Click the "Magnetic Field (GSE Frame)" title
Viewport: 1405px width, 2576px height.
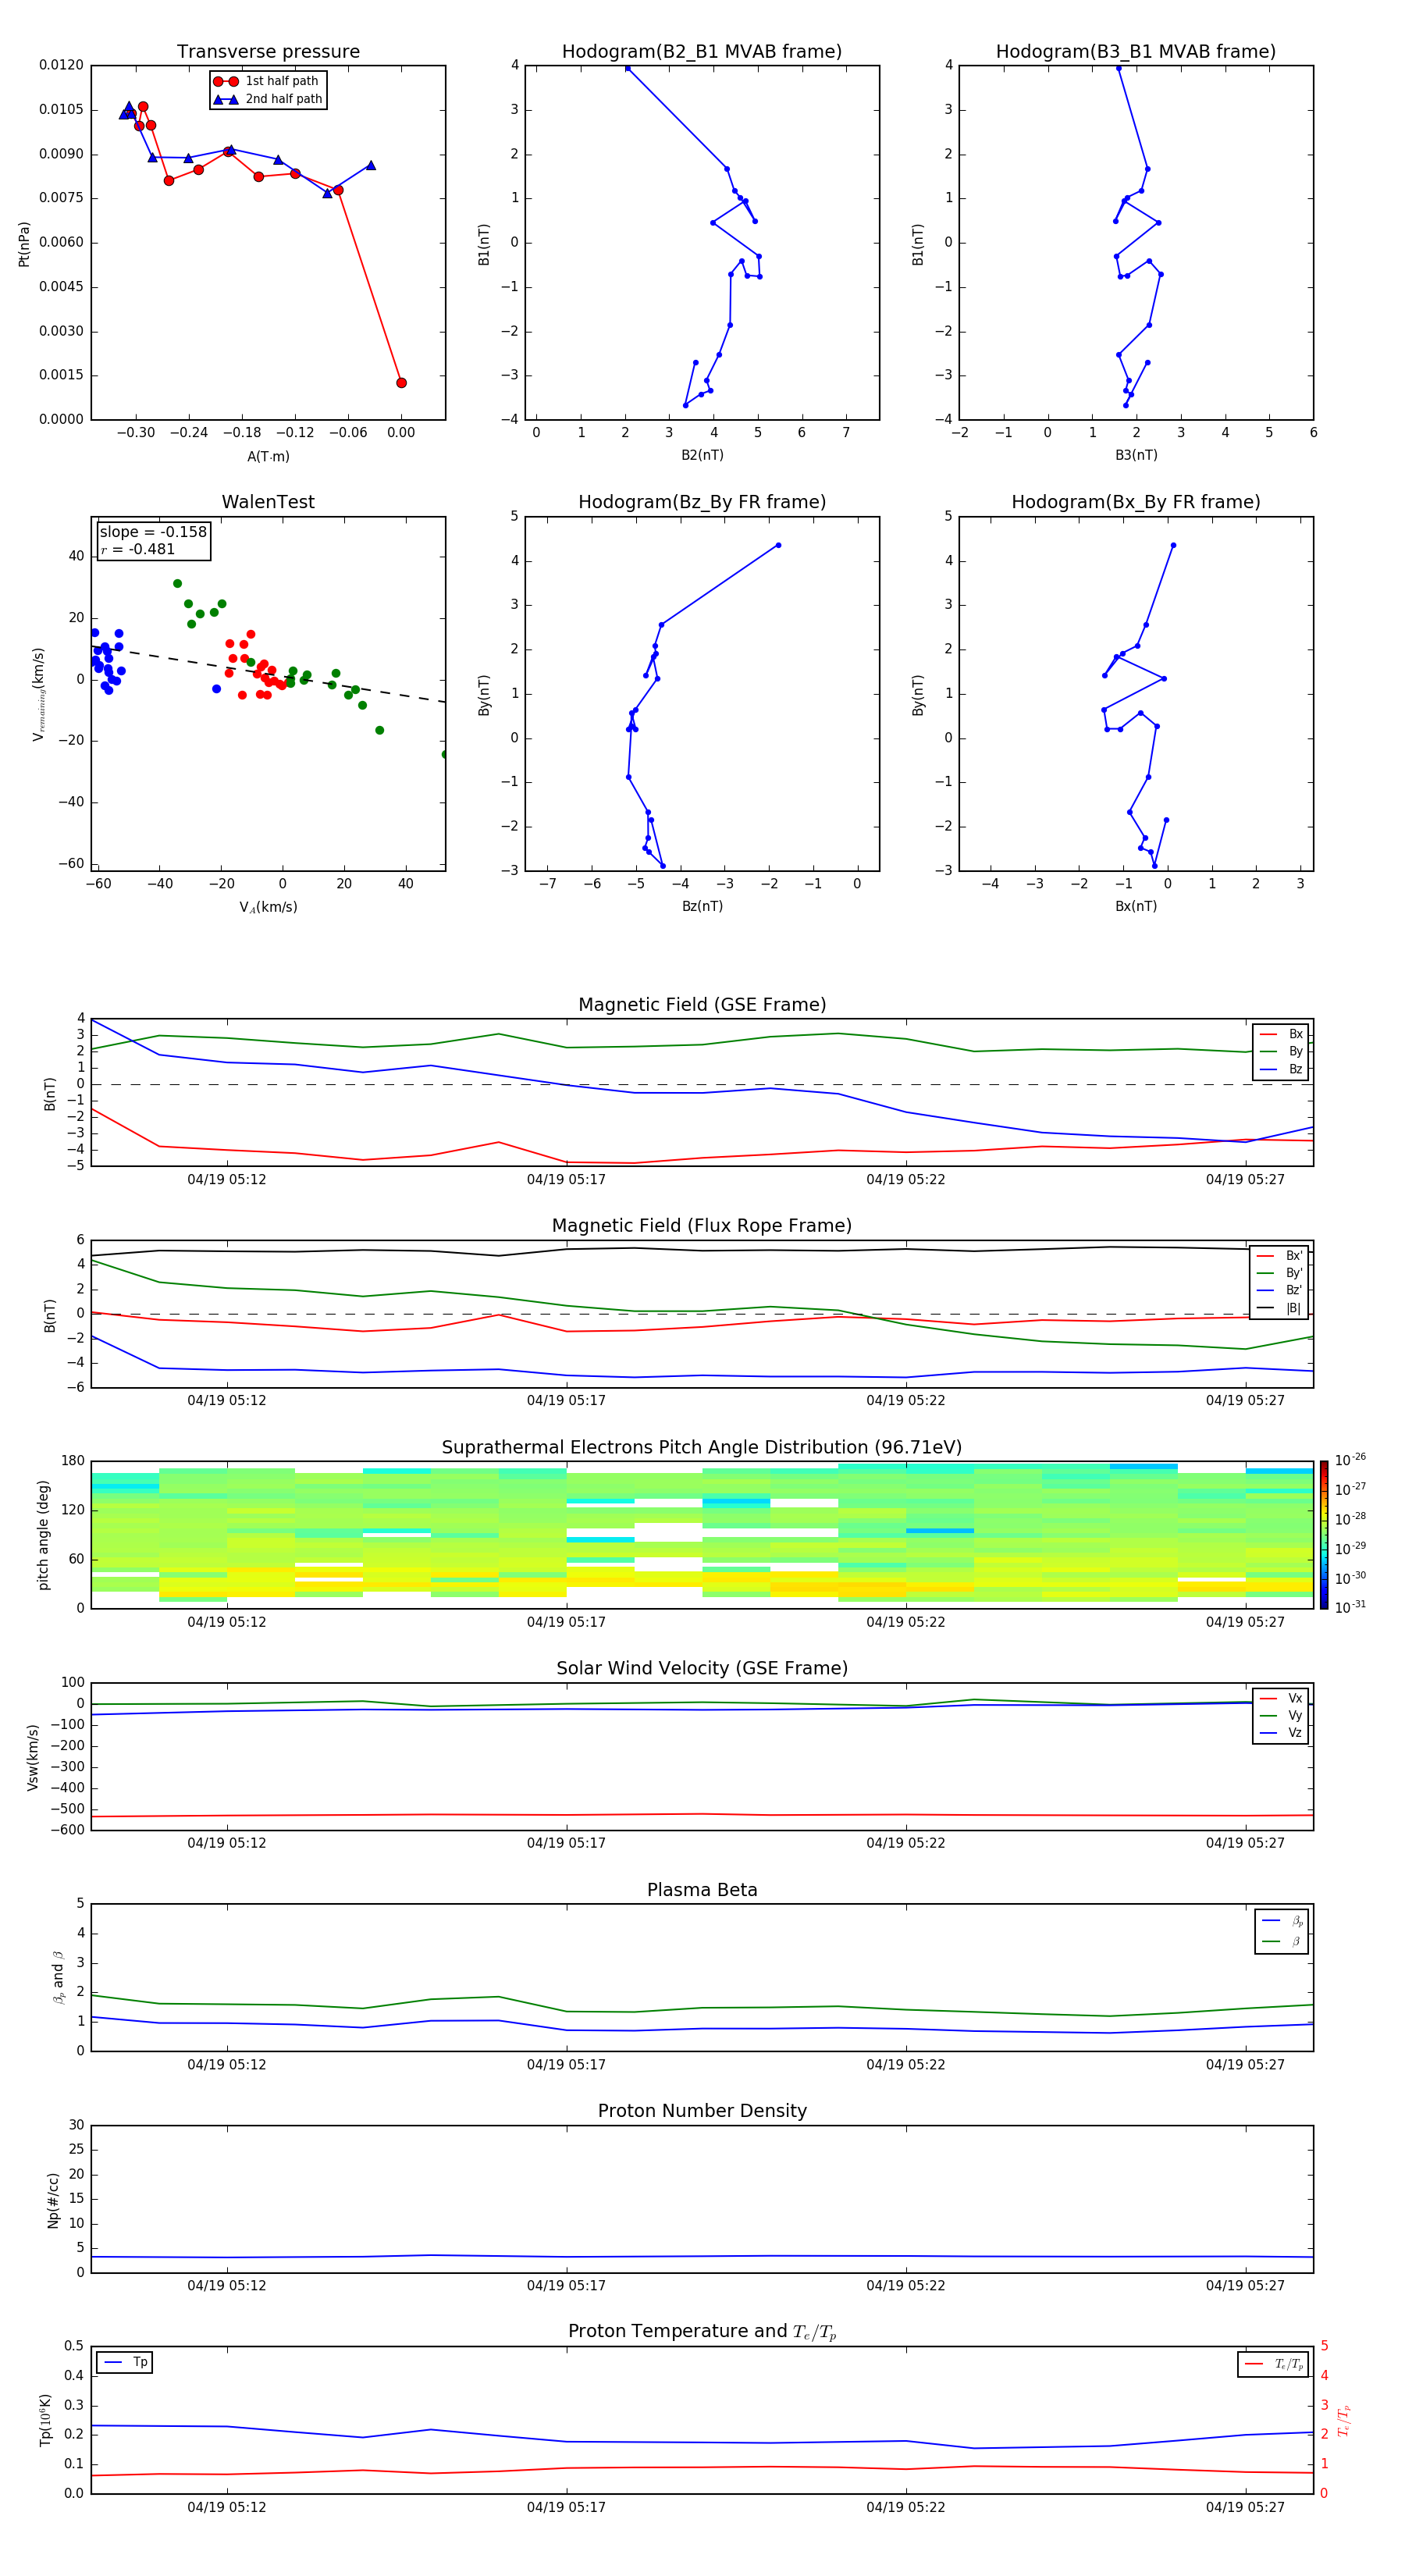point(702,1005)
